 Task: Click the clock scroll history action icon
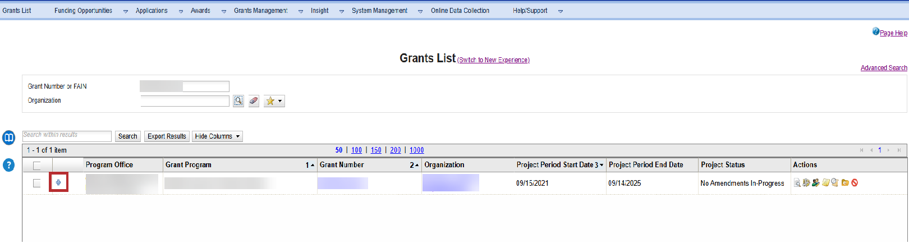[835, 183]
